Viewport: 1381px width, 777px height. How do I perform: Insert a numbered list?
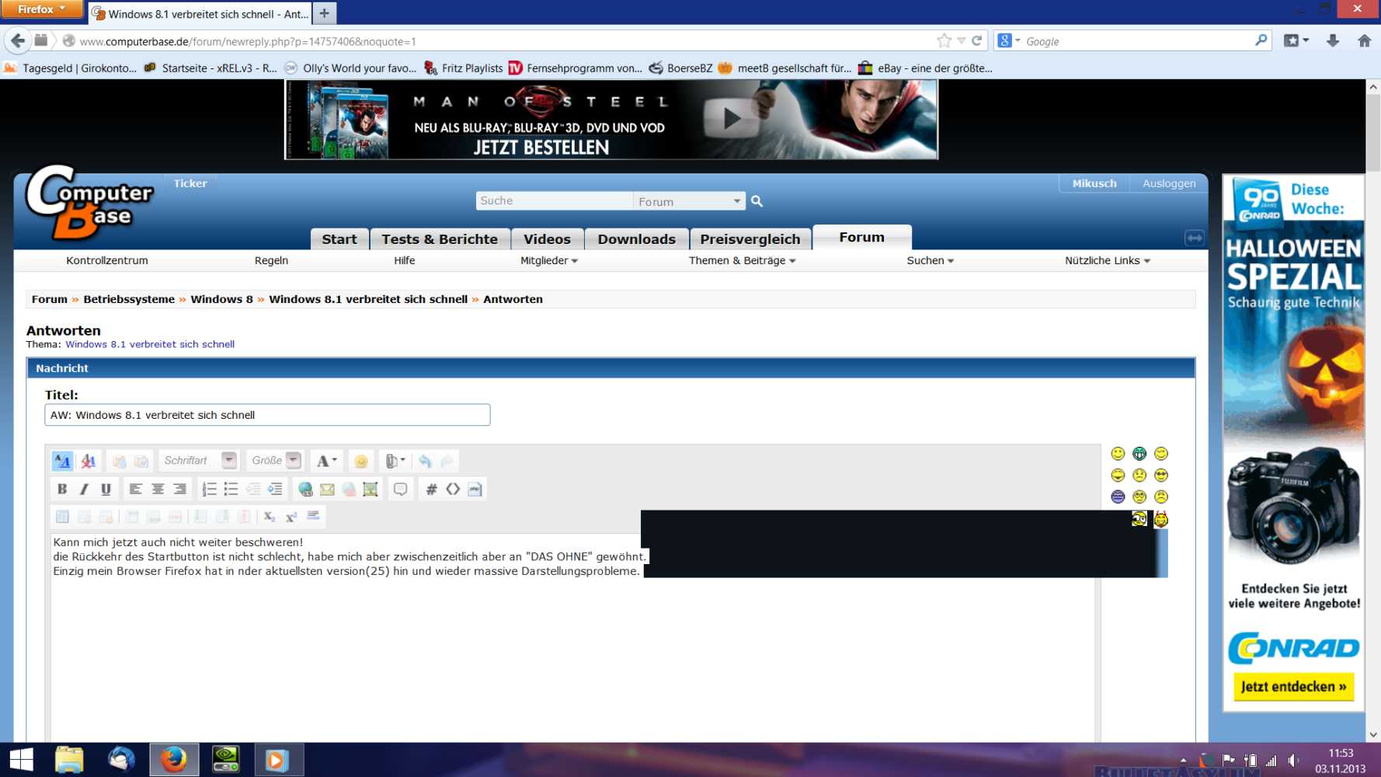(209, 489)
